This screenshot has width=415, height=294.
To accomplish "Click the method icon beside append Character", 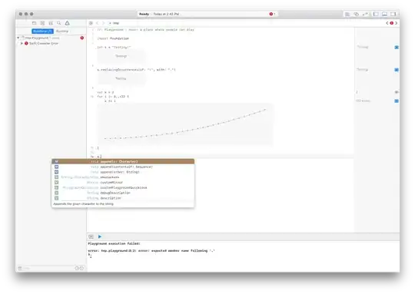I will pos(56,161).
